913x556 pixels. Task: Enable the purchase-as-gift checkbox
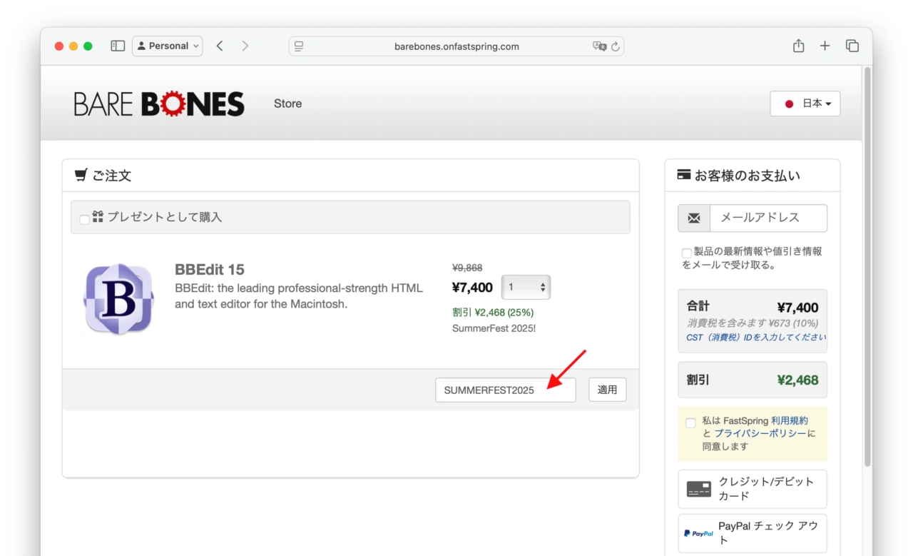click(x=85, y=219)
